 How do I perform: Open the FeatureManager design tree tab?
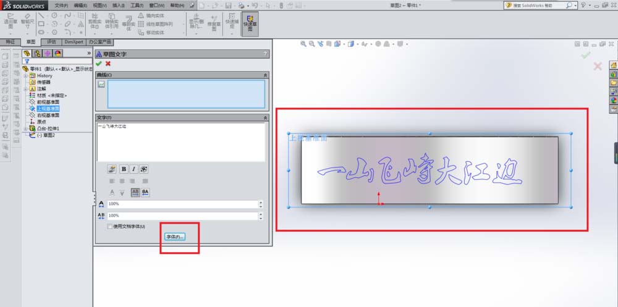coord(27,53)
